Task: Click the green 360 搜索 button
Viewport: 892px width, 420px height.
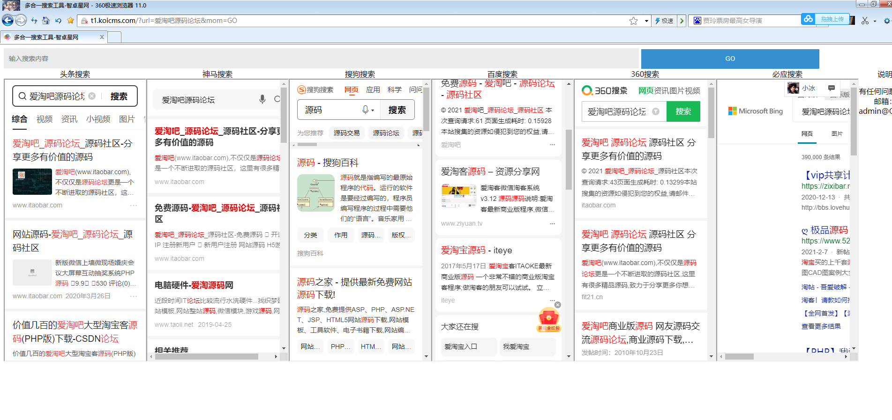Action: pos(683,111)
